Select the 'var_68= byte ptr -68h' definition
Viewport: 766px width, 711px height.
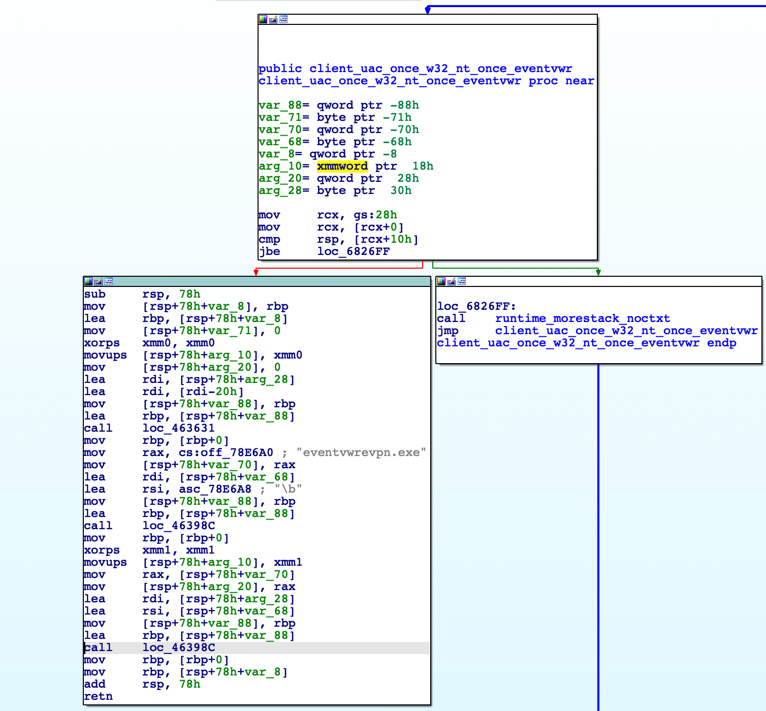(x=335, y=142)
